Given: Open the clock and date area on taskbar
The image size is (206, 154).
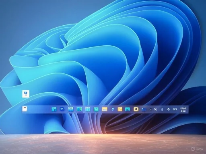Looking at the screenshot, I should (183, 109).
